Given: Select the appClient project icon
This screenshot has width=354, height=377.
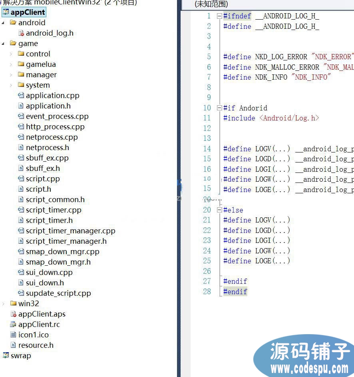Looking at the screenshot, I should (6, 12).
